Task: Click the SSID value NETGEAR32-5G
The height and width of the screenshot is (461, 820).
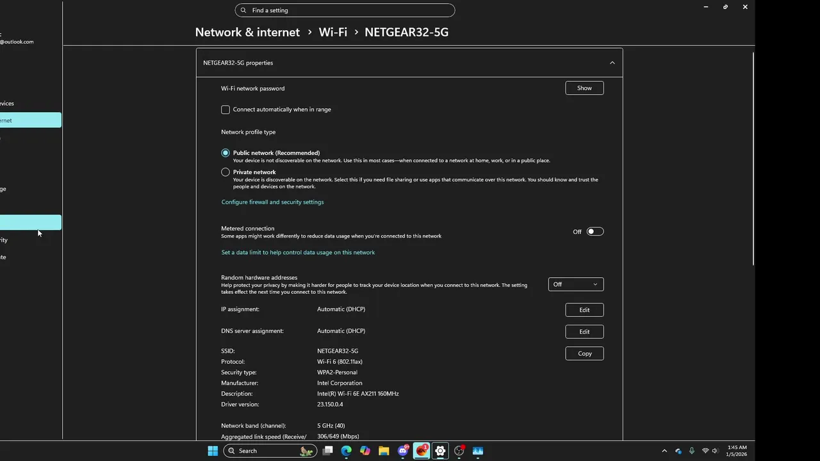Action: coord(338,351)
